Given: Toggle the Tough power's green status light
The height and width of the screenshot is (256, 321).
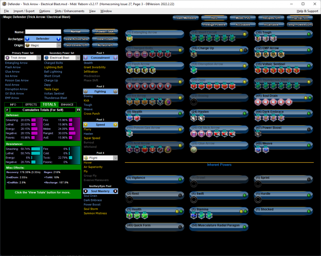Looking at the screenshot, I should coord(309,34).
